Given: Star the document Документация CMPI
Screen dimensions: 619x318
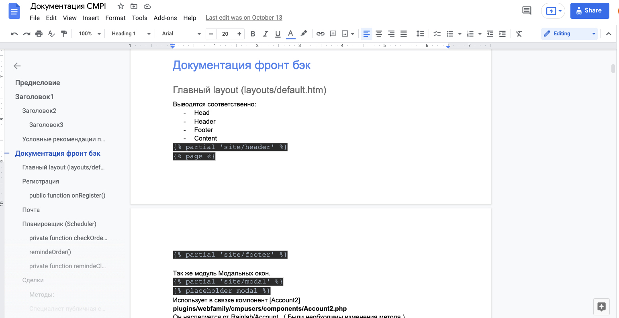Looking at the screenshot, I should (121, 6).
